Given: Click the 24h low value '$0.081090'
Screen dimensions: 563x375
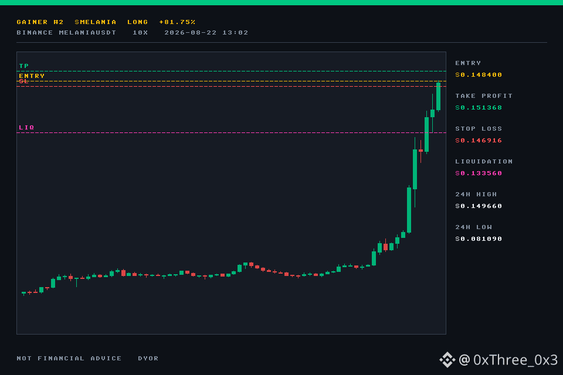Looking at the screenshot, I should pos(479,239).
